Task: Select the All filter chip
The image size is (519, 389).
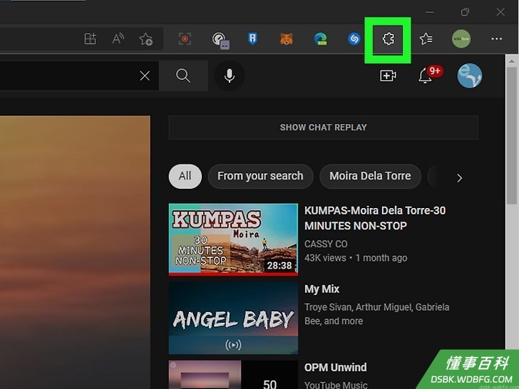Action: click(185, 176)
